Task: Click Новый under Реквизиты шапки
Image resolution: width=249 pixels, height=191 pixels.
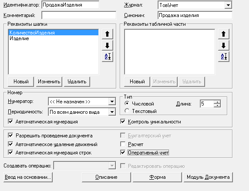Action: pos(21,82)
